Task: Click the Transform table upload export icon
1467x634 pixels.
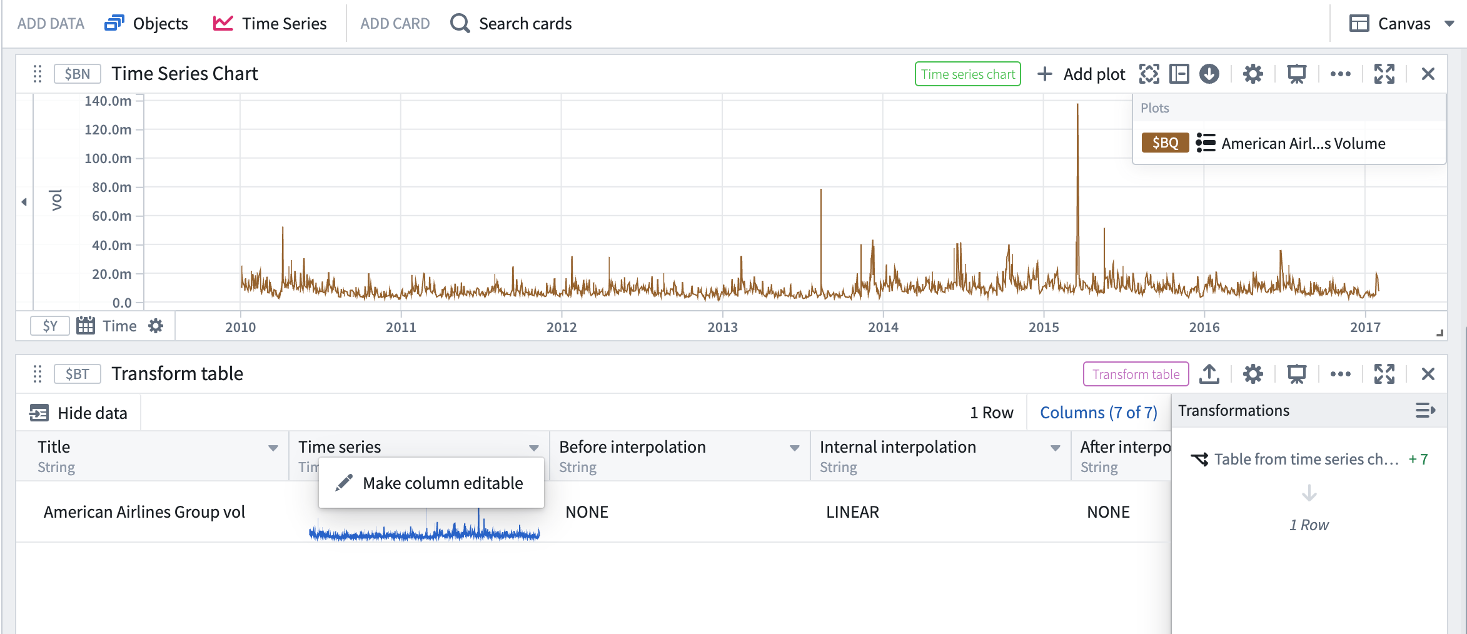Action: point(1209,374)
